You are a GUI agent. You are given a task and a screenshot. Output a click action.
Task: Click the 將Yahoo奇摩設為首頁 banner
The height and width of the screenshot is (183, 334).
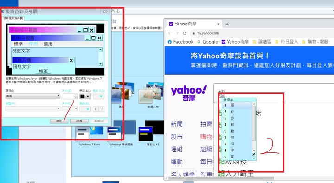tap(249, 60)
